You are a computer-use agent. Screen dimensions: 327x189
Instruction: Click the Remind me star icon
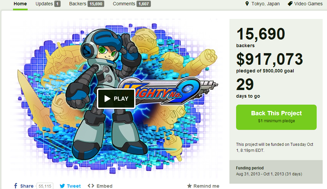189,186
